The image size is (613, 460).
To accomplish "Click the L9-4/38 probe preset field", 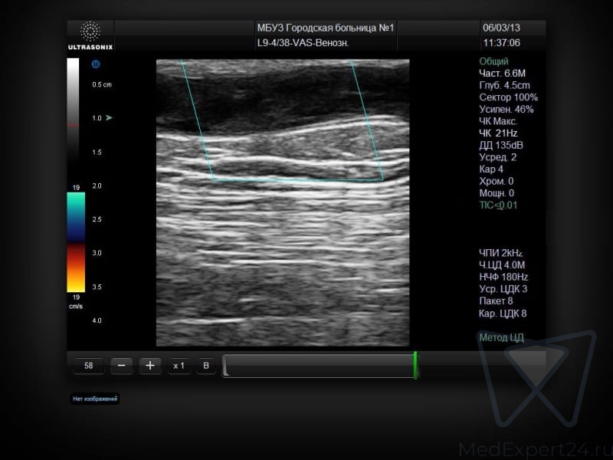I will click(303, 44).
